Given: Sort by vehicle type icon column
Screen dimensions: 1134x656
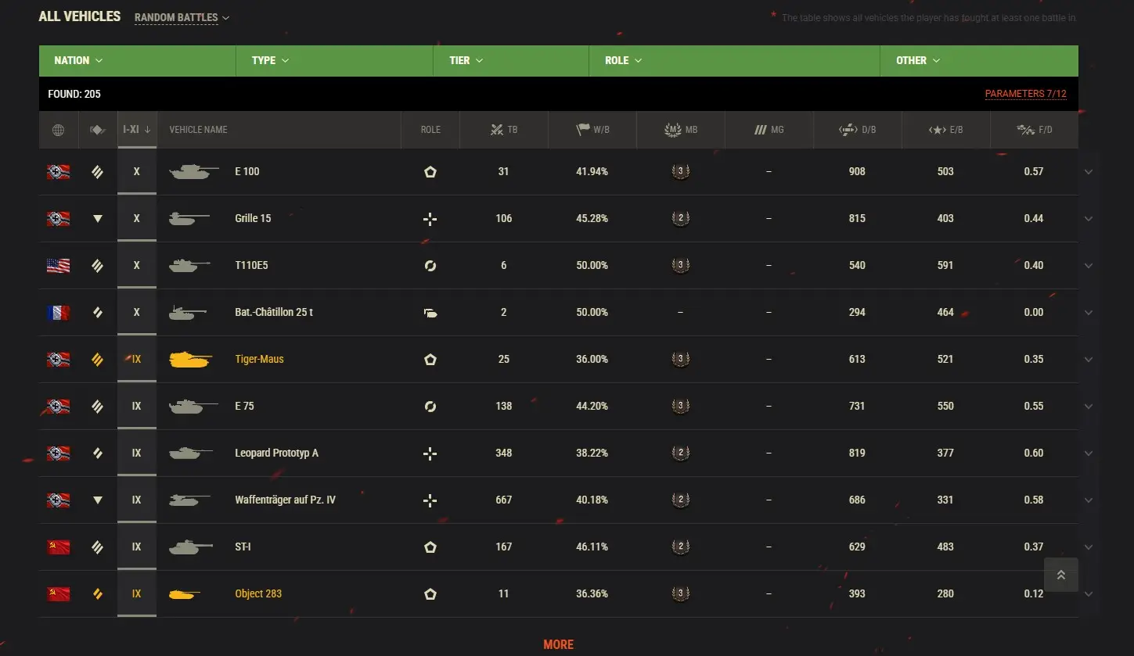Looking at the screenshot, I should click(97, 130).
